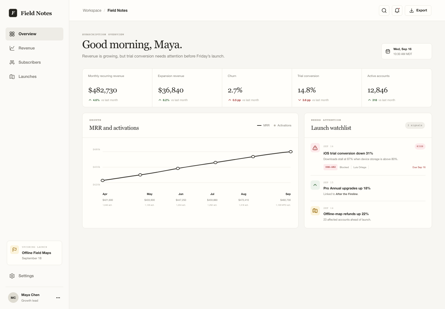
Task: Open the After the Fireline link
Action: tap(347, 194)
